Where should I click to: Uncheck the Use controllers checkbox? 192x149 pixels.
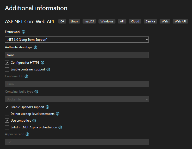pos(7,121)
